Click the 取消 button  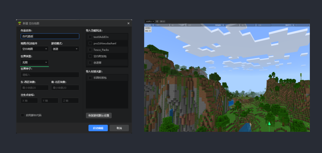119,128
